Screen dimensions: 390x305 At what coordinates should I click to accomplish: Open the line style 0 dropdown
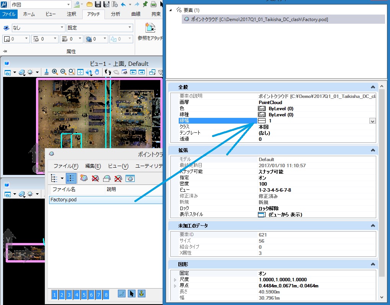[x=55, y=39]
